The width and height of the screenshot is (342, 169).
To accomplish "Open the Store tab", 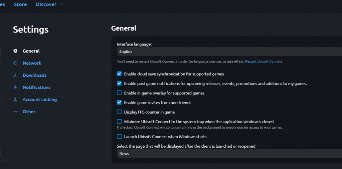I will tap(20, 4).
